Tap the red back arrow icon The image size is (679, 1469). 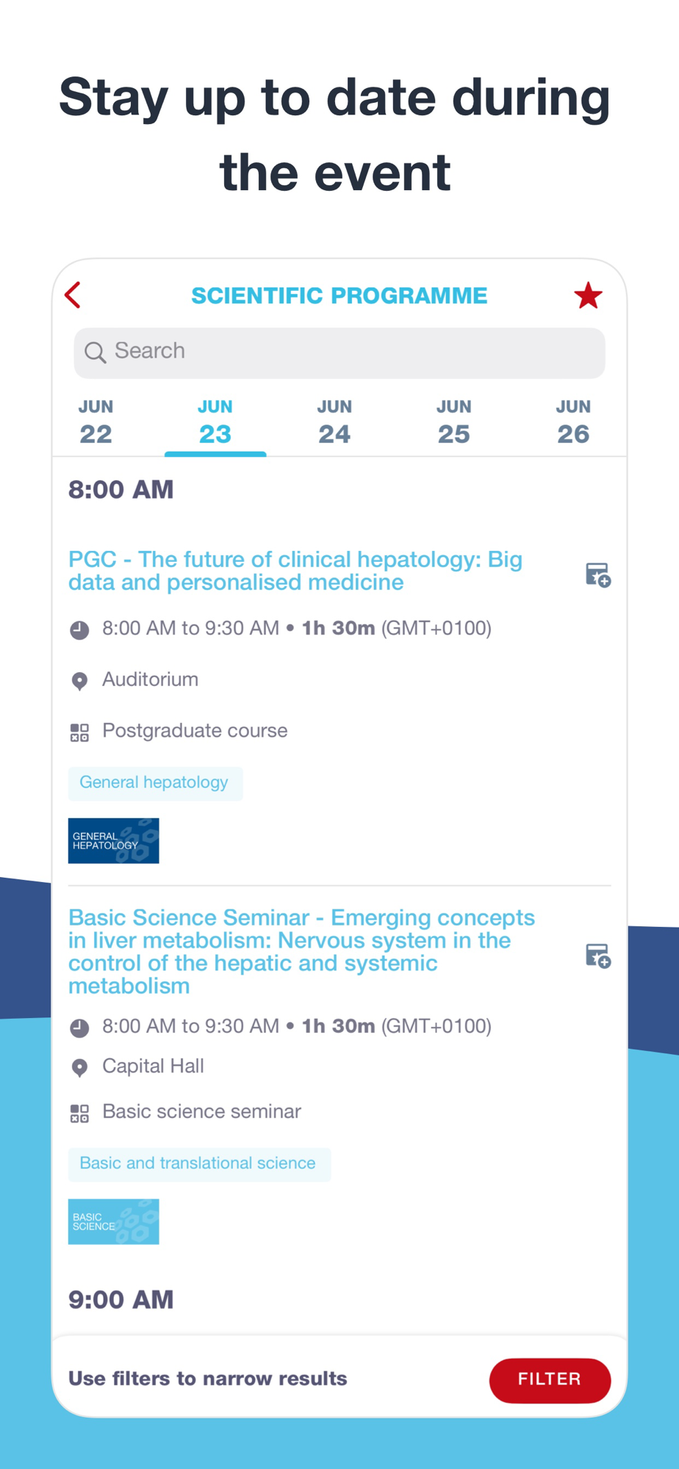point(73,295)
